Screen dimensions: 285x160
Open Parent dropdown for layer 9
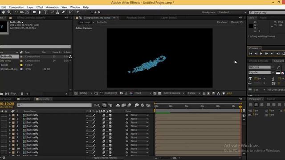pyautogui.click(x=139, y=145)
